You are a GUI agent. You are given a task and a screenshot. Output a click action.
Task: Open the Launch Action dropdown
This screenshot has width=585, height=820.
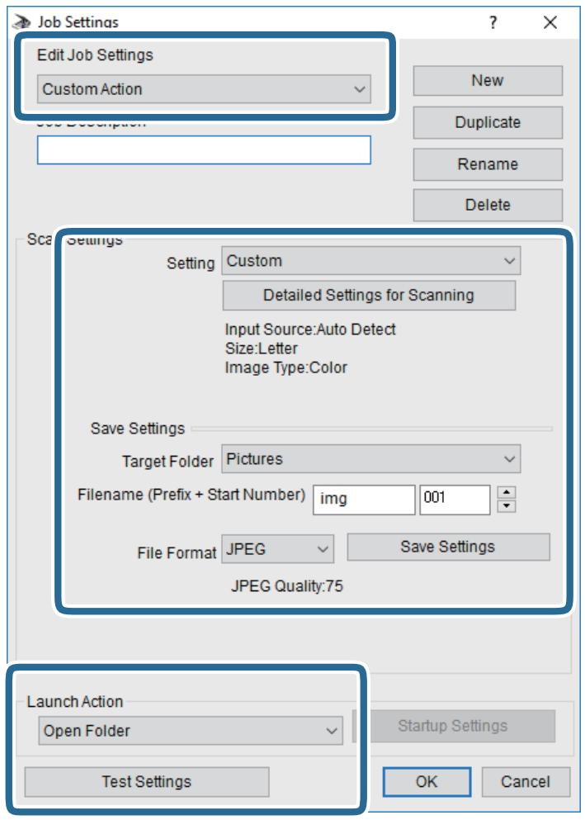click(191, 731)
